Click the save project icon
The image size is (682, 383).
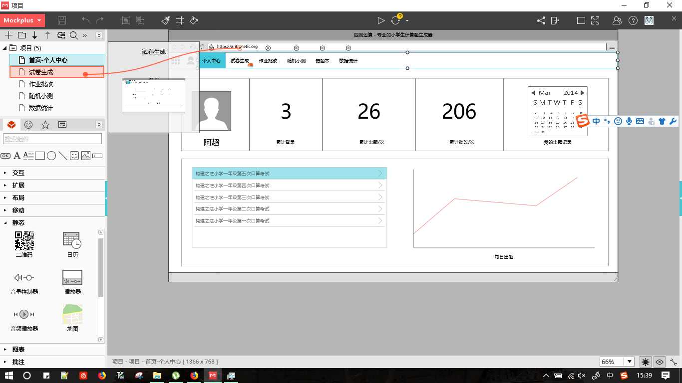point(62,20)
